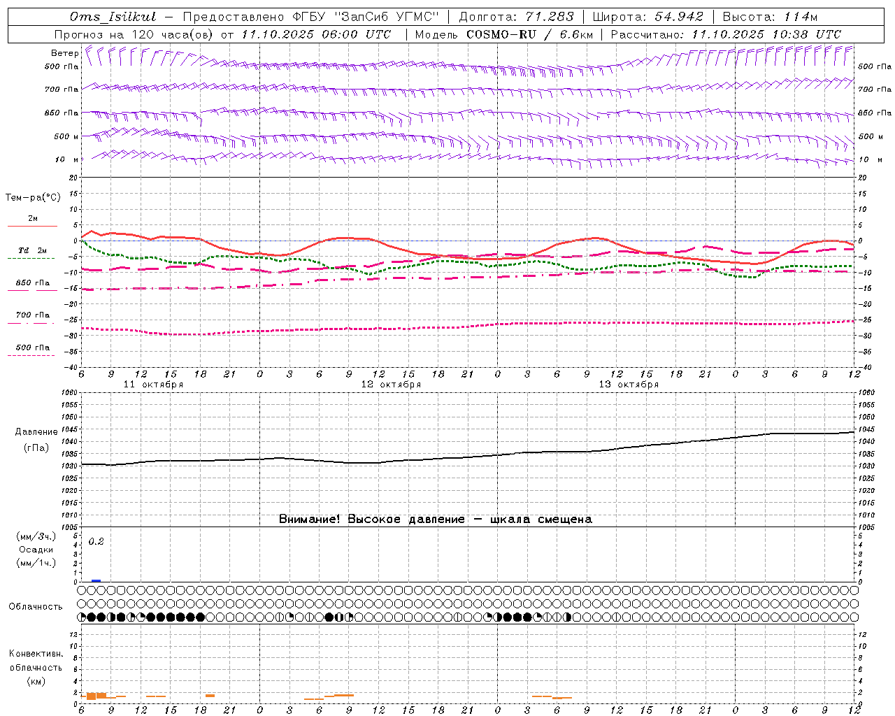This screenshot has height=716, width=895.
Task: Click the '1005' tick on the right pressure axis
Action: [866, 527]
